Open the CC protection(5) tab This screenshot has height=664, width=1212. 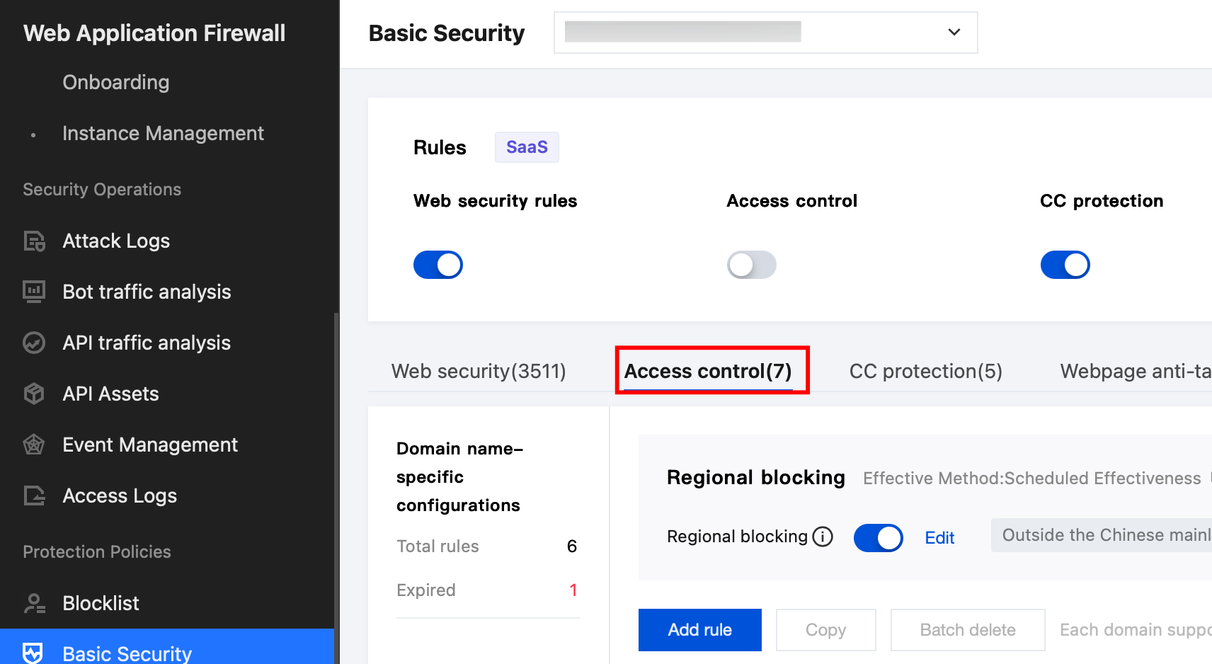point(925,371)
